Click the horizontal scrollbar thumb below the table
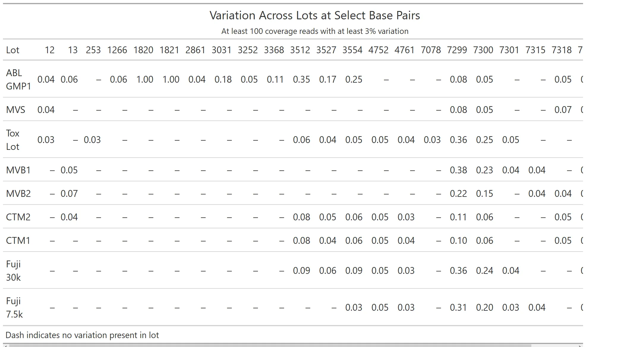The height and width of the screenshot is (347, 630). [267, 346]
